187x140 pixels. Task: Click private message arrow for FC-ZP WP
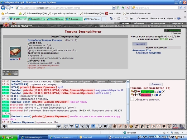pos(132,91)
